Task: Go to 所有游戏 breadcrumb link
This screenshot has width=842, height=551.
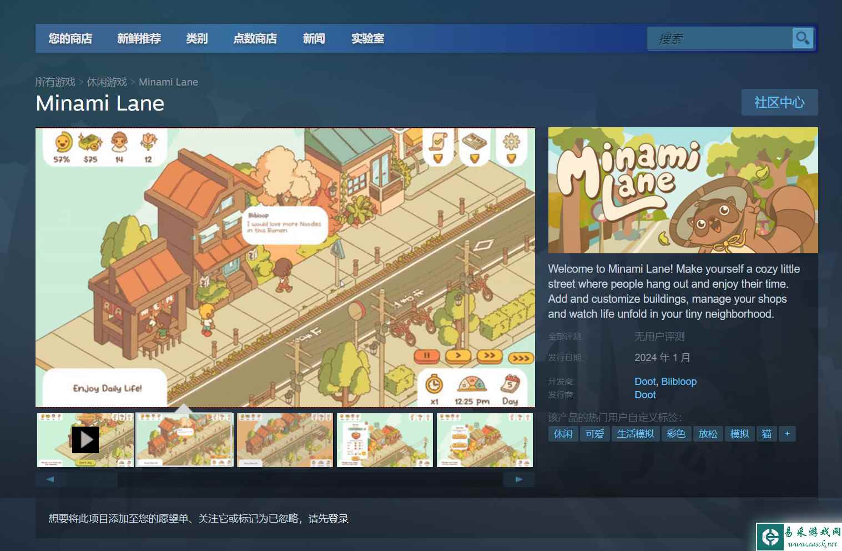Action: click(x=55, y=82)
